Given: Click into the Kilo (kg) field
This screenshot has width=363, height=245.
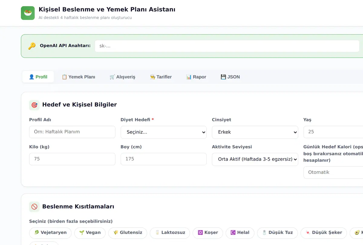Looking at the screenshot, I should click(72, 159).
